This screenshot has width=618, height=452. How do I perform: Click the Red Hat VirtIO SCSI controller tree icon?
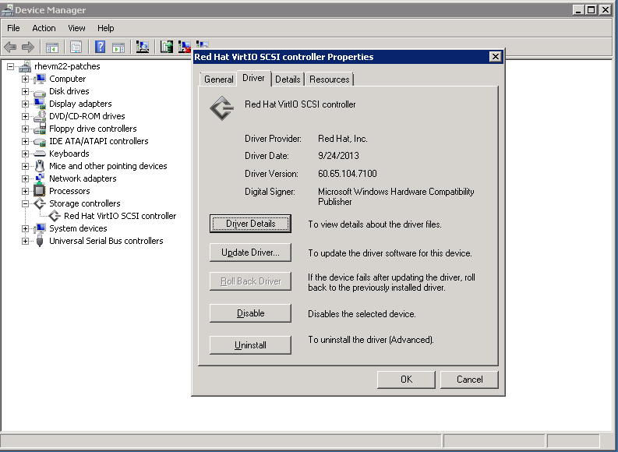point(55,216)
